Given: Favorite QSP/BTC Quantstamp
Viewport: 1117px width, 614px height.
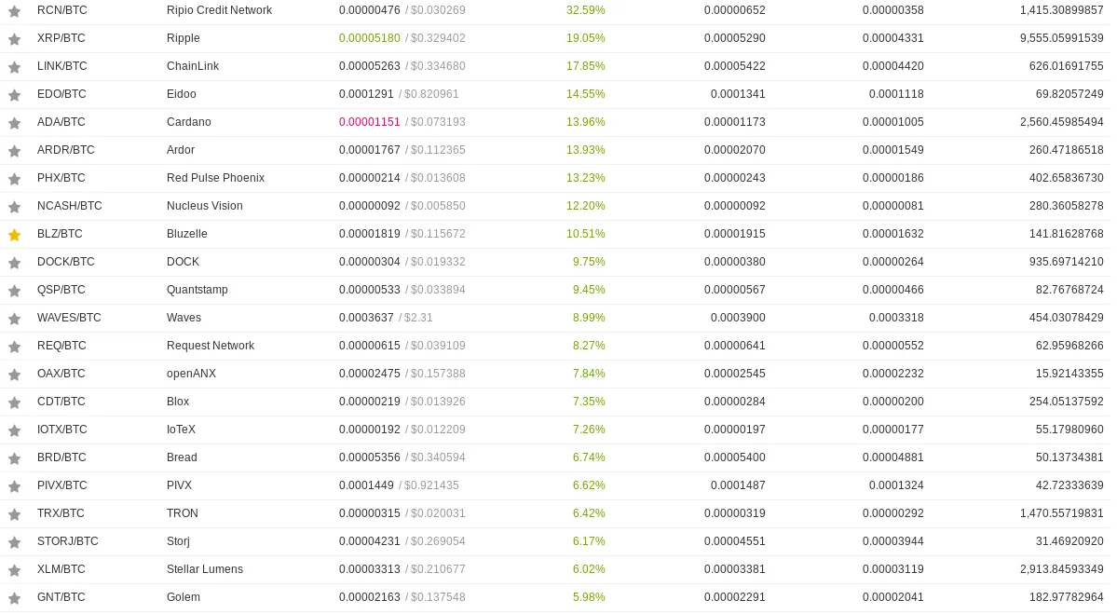Looking at the screenshot, I should tap(14, 291).
